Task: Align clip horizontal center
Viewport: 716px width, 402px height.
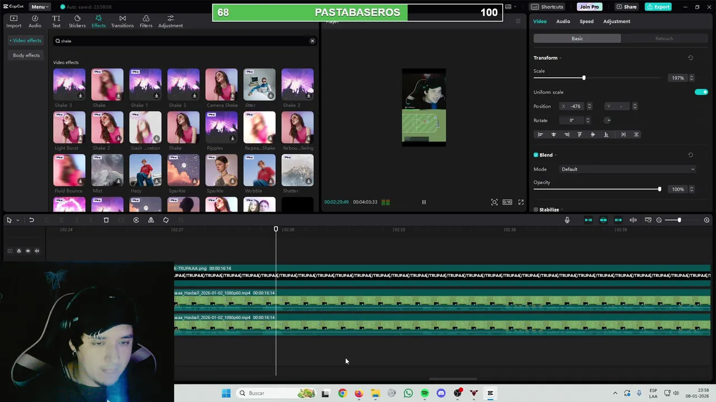Action: click(553, 135)
